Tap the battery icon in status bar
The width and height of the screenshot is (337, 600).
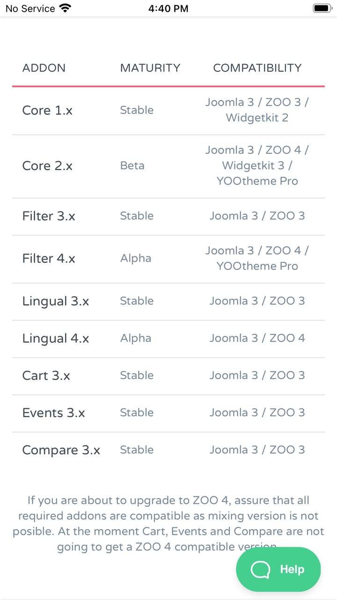(322, 8)
